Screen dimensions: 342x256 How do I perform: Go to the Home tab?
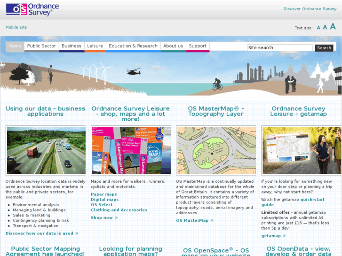pyautogui.click(x=15, y=47)
